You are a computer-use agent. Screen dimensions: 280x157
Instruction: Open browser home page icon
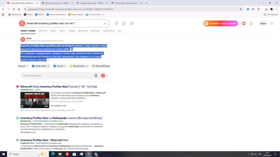click(x=19, y=9)
